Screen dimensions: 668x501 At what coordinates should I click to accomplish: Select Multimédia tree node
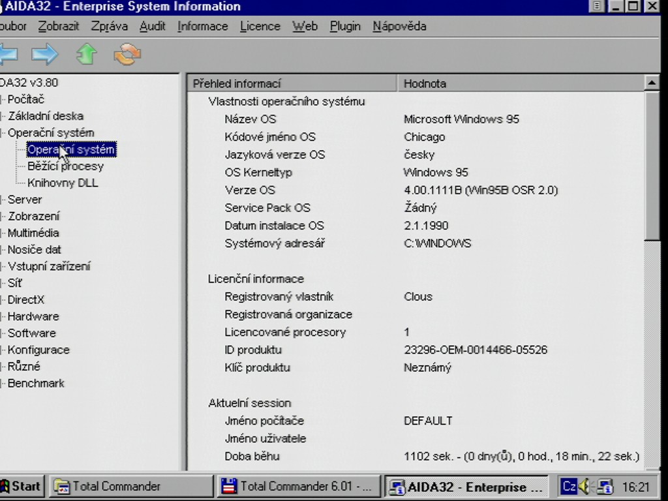[x=33, y=233]
